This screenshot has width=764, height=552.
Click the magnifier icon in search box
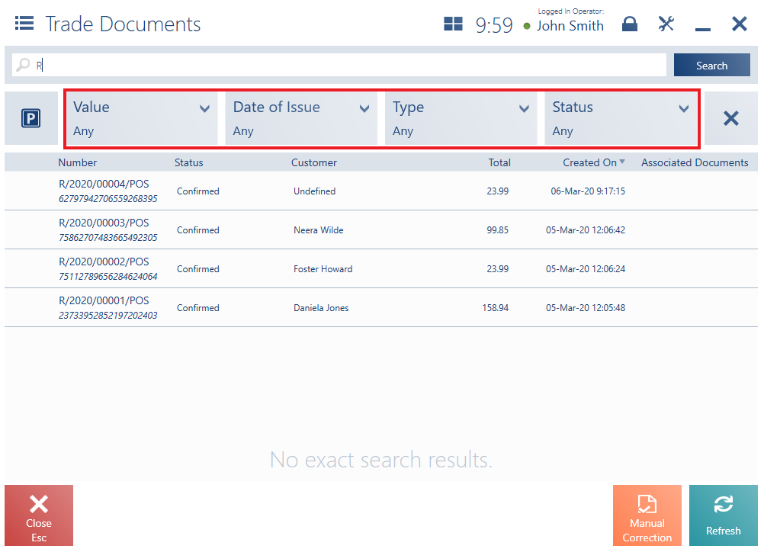[23, 64]
